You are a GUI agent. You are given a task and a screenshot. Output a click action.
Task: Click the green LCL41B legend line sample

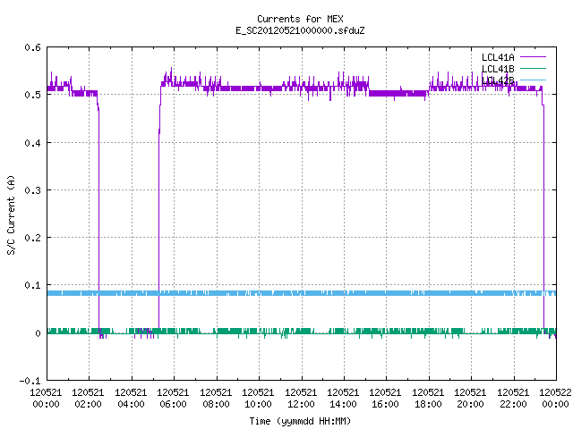533,68
